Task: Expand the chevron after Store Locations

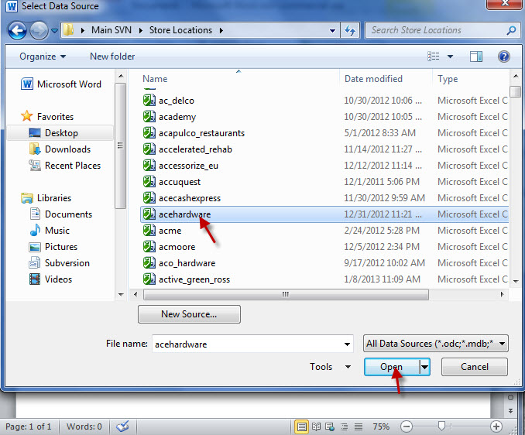Action: click(x=221, y=30)
